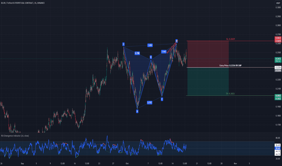Click the Sep label on the time axis
This screenshot has width=282, height=166.
click(x=22, y=164)
